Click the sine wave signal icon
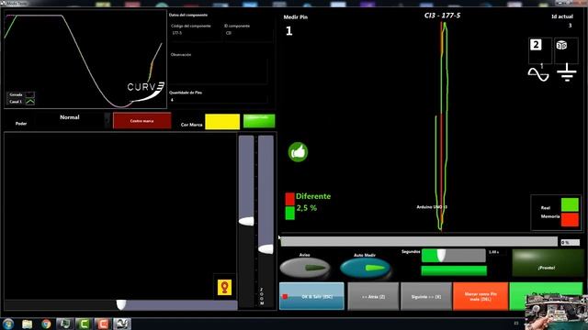This screenshot has height=330, width=588. [x=538, y=74]
